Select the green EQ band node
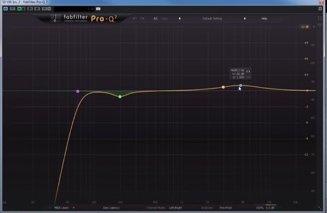327x213 pixels. pos(120,96)
